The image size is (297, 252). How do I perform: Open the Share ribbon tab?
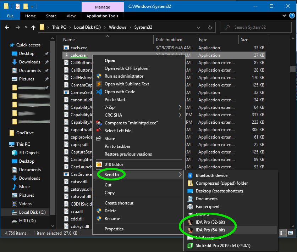tap(51, 16)
